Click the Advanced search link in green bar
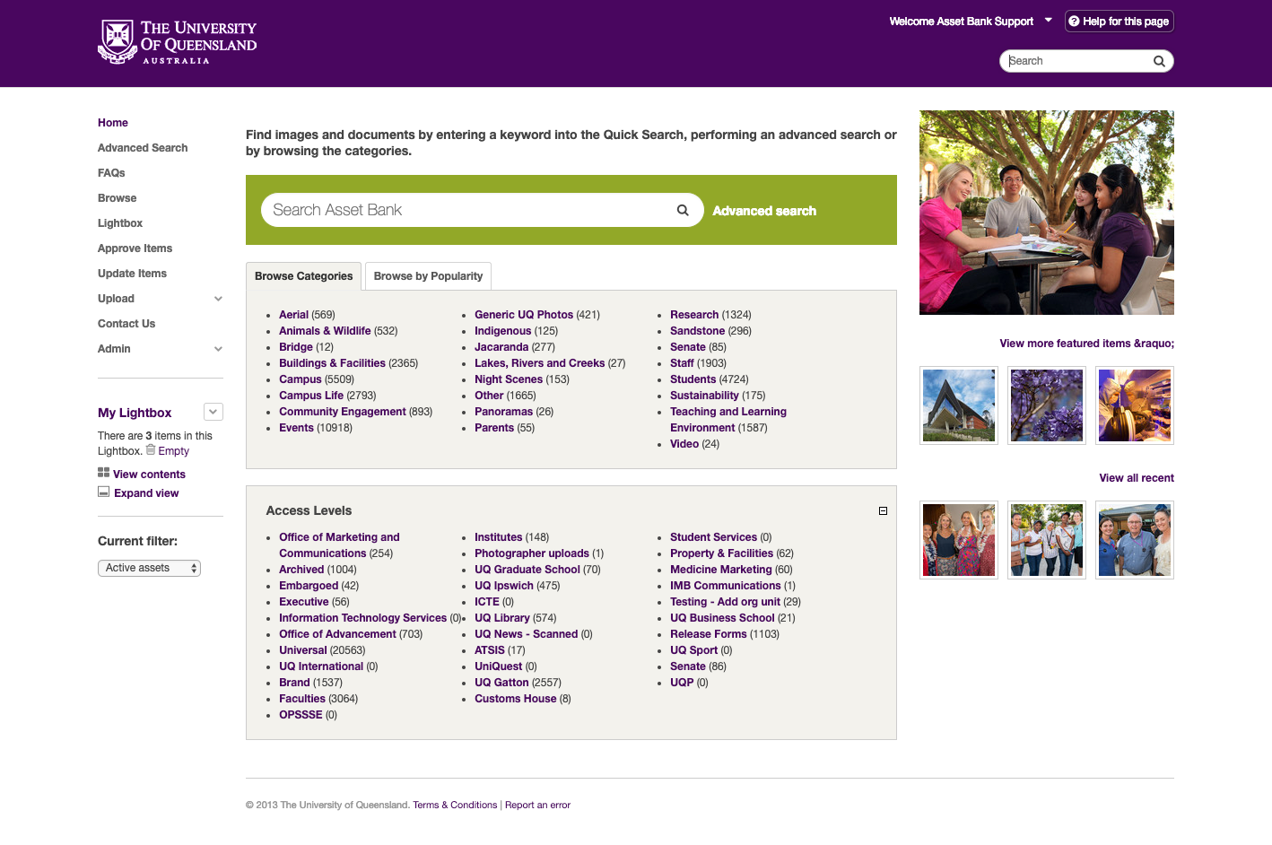Image resolution: width=1272 pixels, height=845 pixels. 764,211
